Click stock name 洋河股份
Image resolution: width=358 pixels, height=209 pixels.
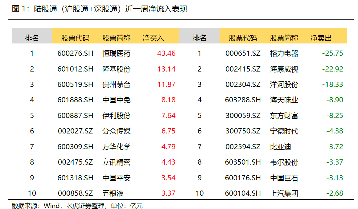click(x=284, y=84)
